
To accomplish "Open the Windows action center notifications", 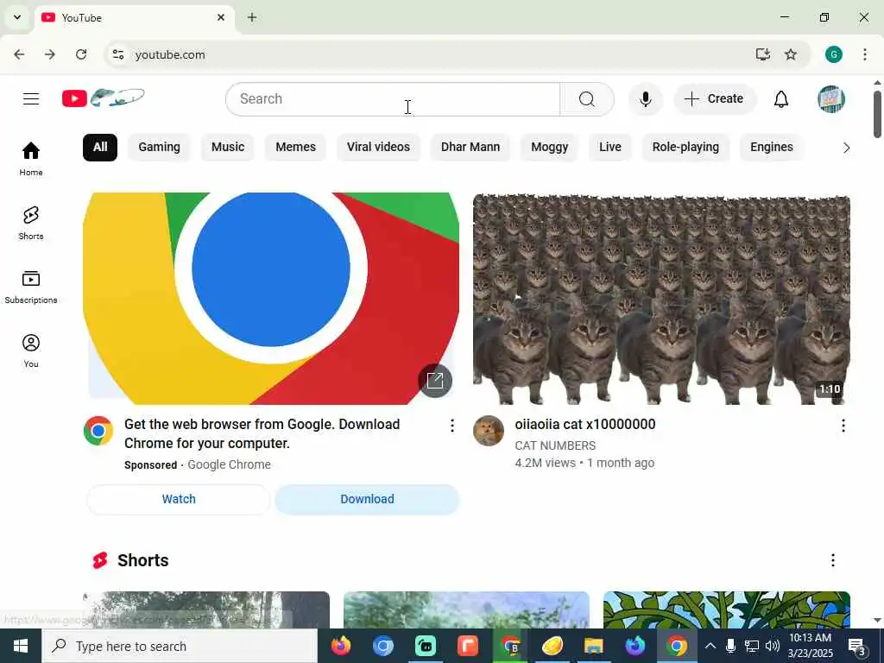I will pos(857,646).
